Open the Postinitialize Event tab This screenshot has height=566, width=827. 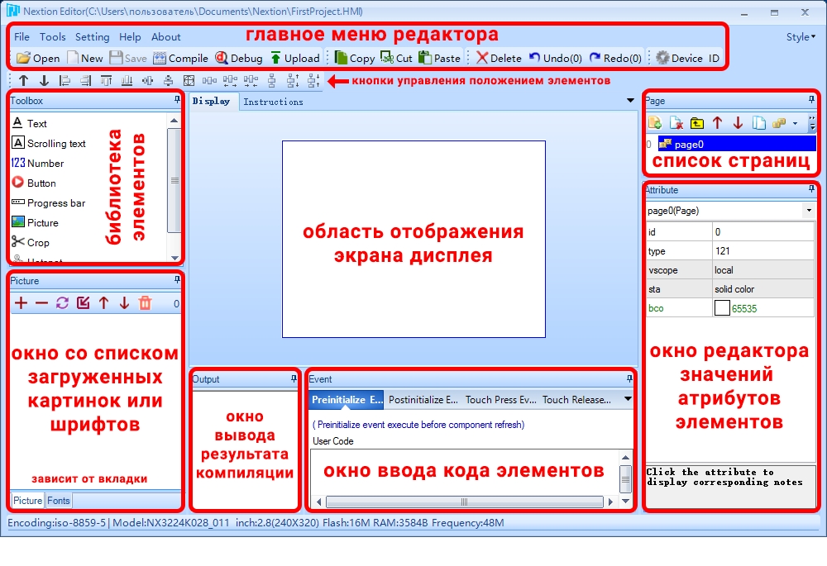(x=423, y=399)
